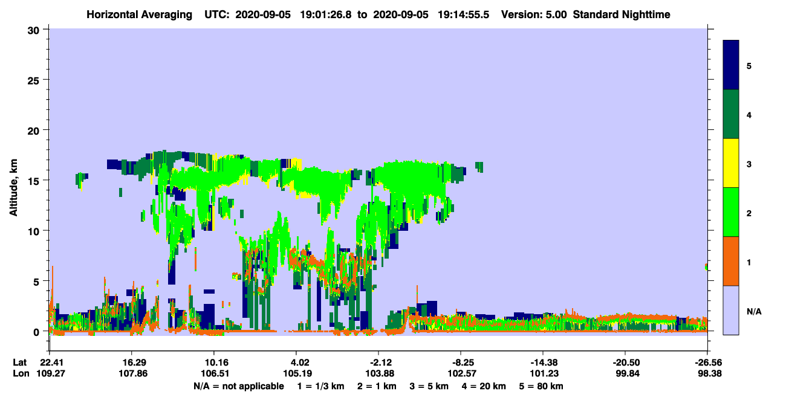
Task: Click longitude value 103.88
Action: (x=378, y=373)
